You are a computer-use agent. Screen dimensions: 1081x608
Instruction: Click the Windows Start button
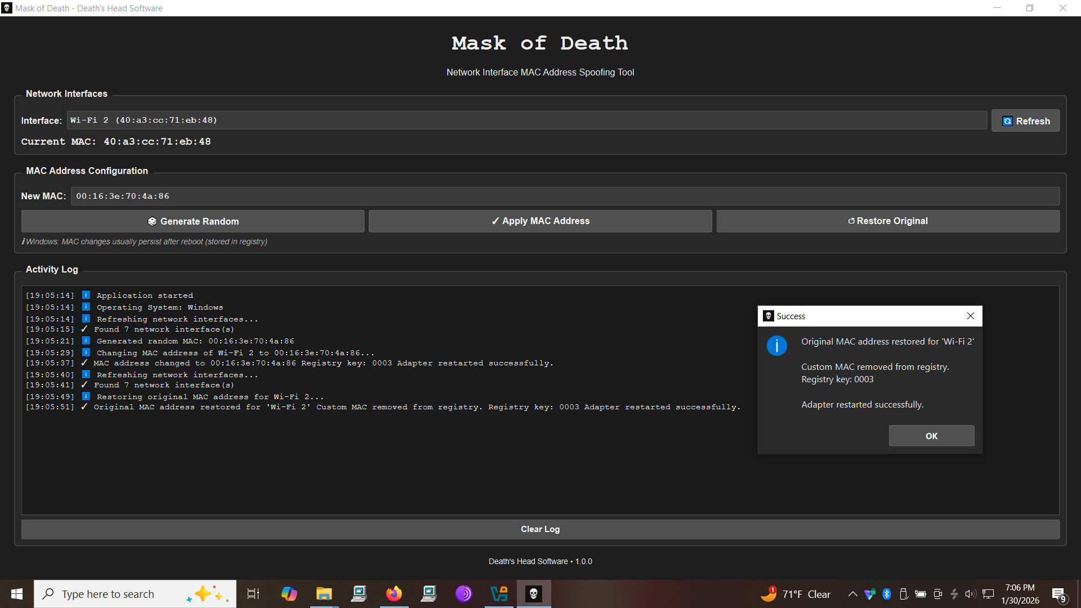(17, 594)
